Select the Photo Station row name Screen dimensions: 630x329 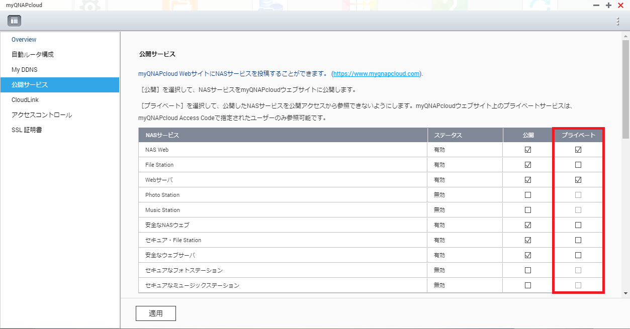coord(162,195)
